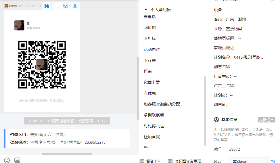This screenshot has width=280, height=163.
Task: Select the sender name 龚Xiaya in chat
Action: (11, 6)
